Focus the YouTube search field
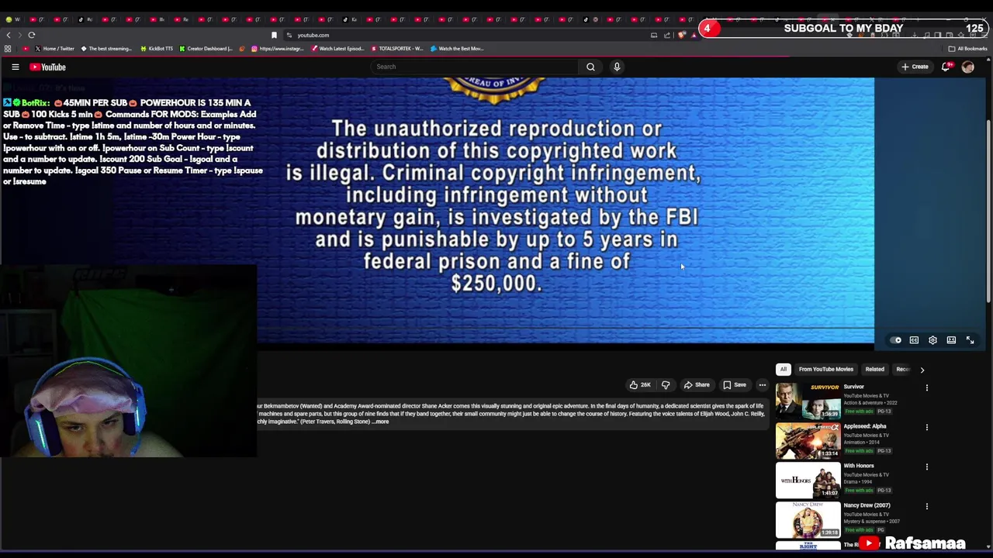 pos(476,67)
